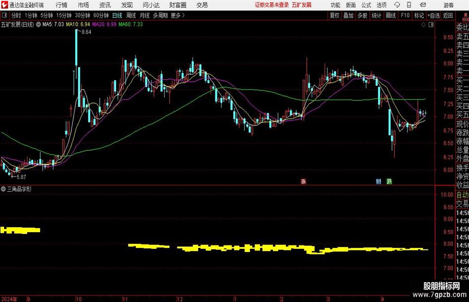This screenshot has height=302, width=469.
Task: Switch to the 1分钟 period tab
Action: (31, 15)
